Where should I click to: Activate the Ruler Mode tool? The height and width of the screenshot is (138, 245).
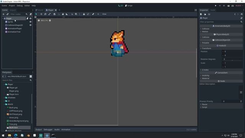coord(67,14)
